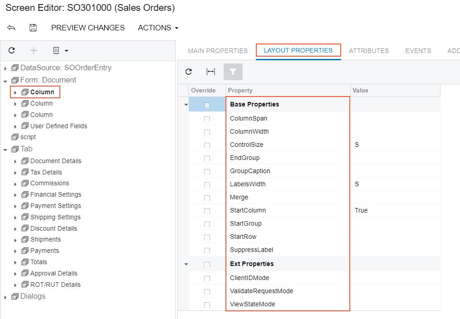Image resolution: width=460 pixels, height=319 pixels.
Task: Toggle the properties filter funnel icon
Action: click(x=233, y=72)
